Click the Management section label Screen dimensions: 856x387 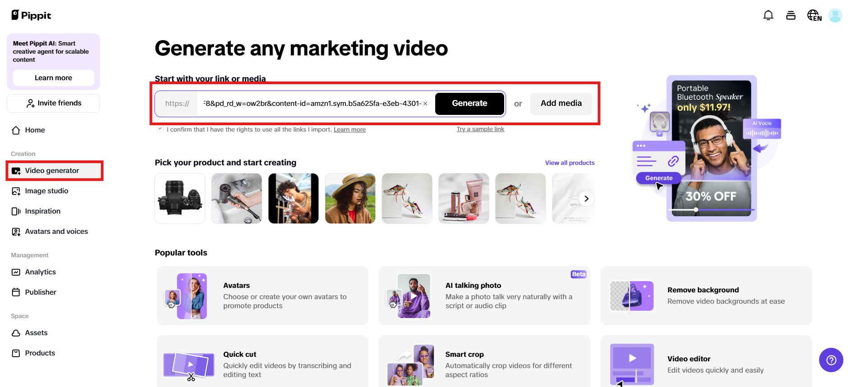30,255
